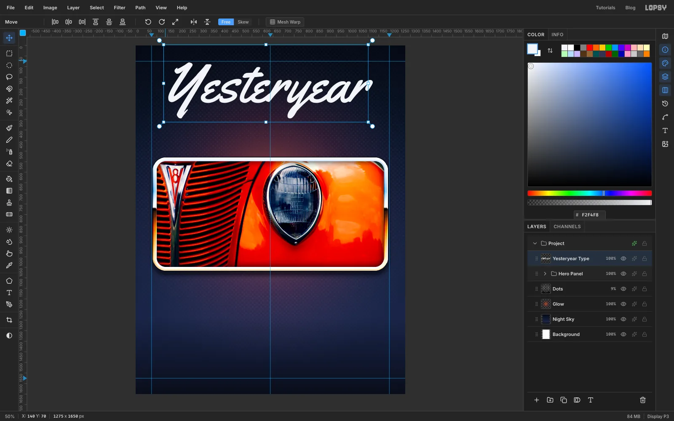Create a new layer group folder
The height and width of the screenshot is (421, 674).
pos(550,400)
